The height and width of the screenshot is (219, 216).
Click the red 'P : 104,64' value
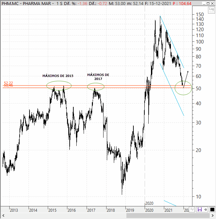tap(182, 4)
